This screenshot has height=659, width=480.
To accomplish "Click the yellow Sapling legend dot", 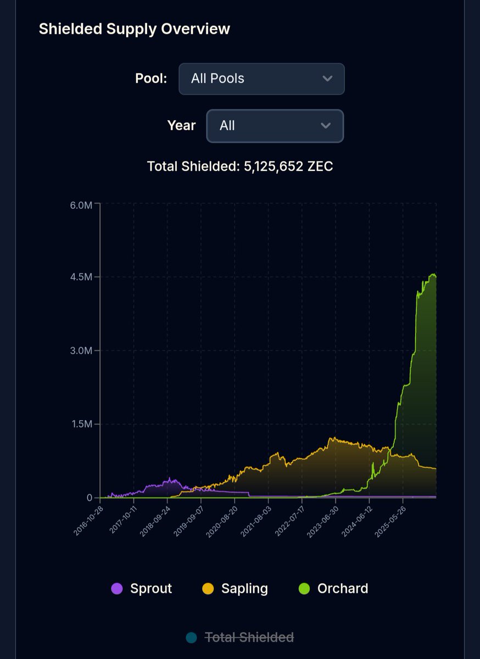I will [x=208, y=589].
